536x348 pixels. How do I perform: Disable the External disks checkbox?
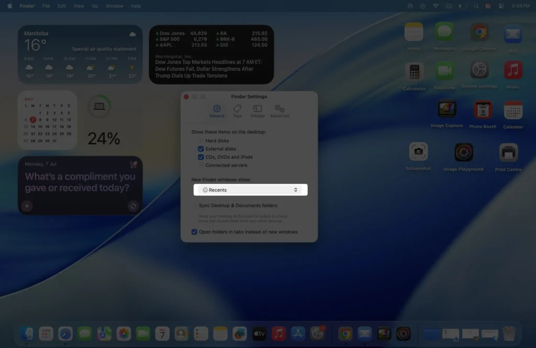(200, 149)
